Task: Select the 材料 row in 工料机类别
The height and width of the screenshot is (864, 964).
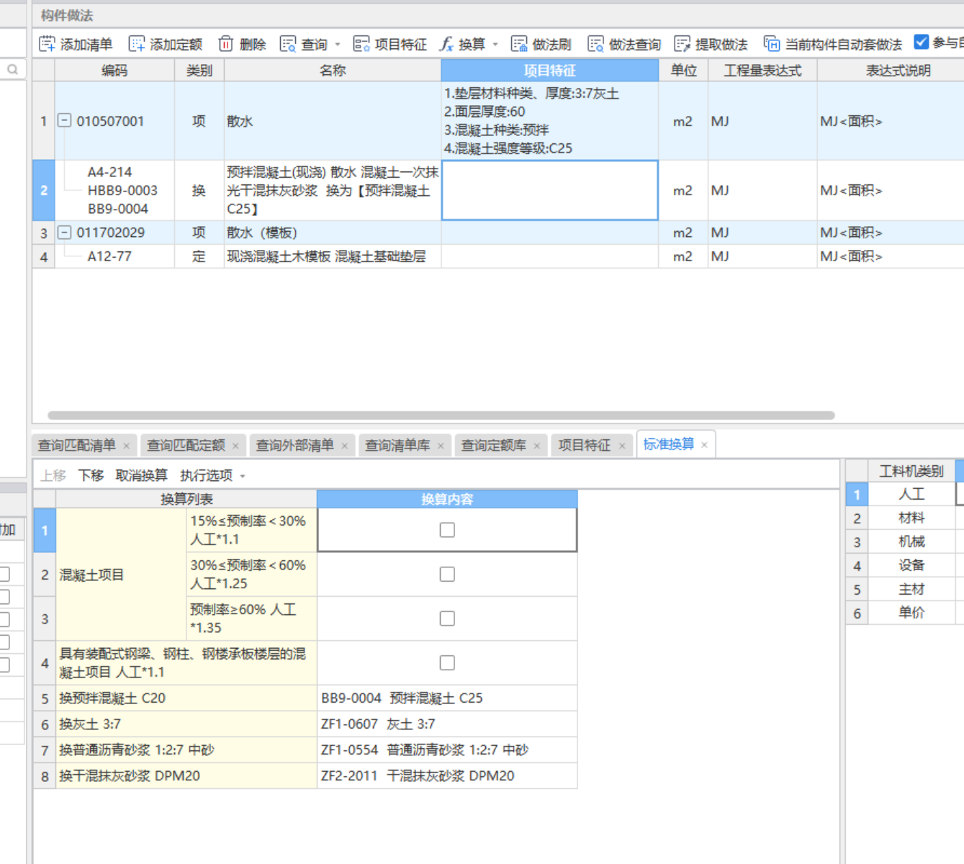Action: 911,518
